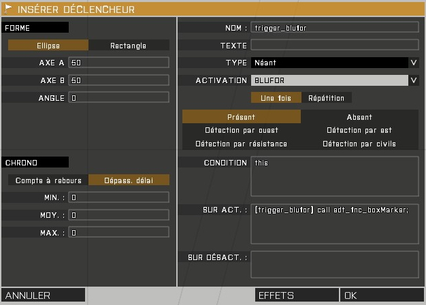Select Une fois activation mode
Viewport: 426px width, 305px height.
coord(276,98)
